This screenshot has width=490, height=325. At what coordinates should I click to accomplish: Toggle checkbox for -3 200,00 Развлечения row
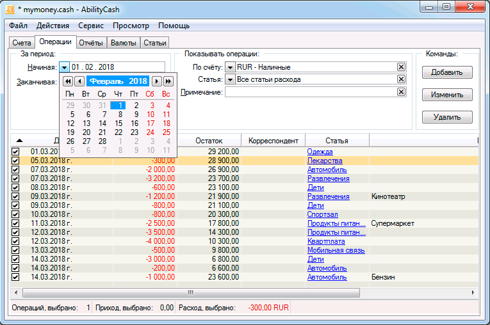point(15,178)
